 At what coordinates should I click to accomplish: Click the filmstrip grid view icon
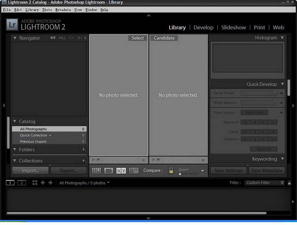tap(35, 183)
